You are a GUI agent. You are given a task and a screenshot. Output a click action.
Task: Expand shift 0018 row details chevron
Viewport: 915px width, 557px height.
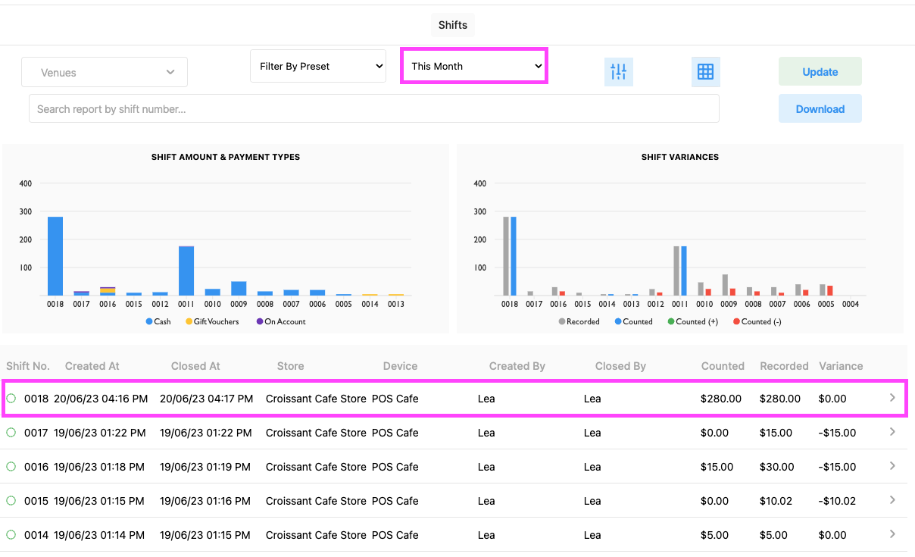click(892, 398)
